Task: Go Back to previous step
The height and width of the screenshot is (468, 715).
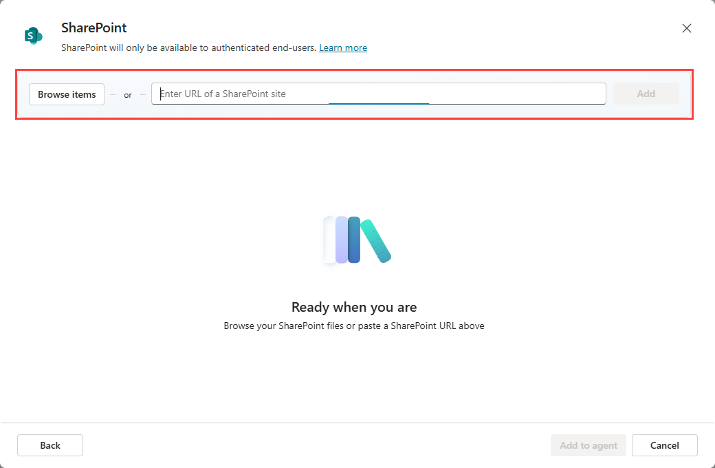Action: tap(50, 445)
